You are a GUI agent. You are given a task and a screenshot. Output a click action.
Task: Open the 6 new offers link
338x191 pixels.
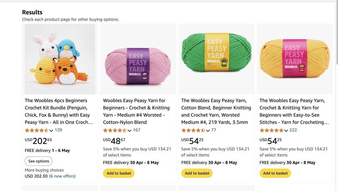coord(62,176)
